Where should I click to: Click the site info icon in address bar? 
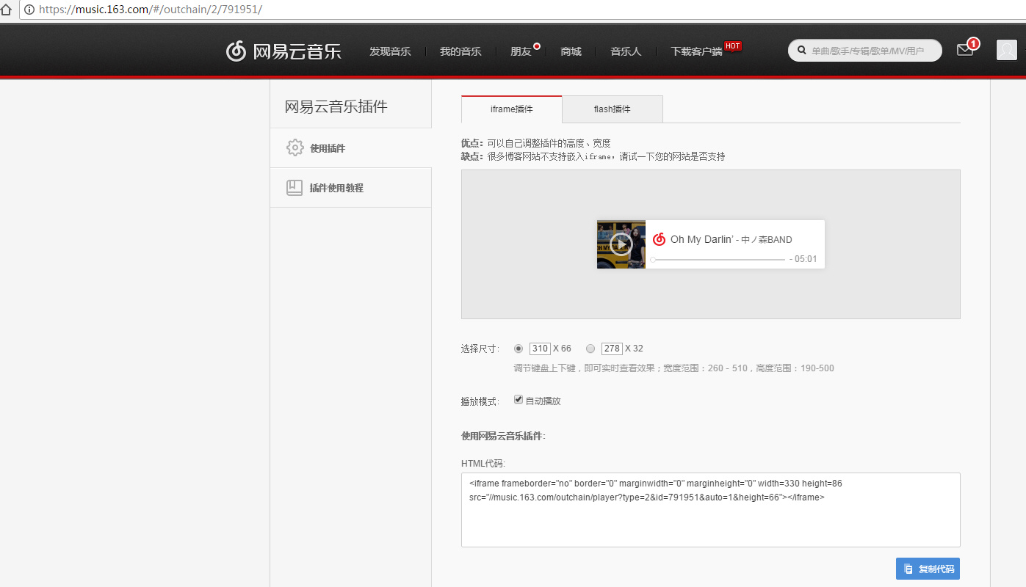(29, 10)
